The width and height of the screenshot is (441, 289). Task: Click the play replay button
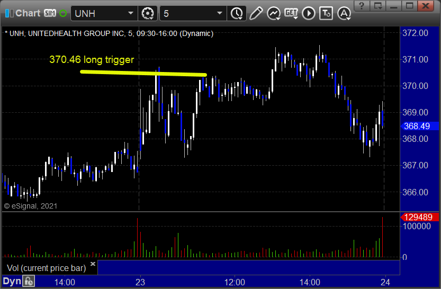[x=309, y=13]
